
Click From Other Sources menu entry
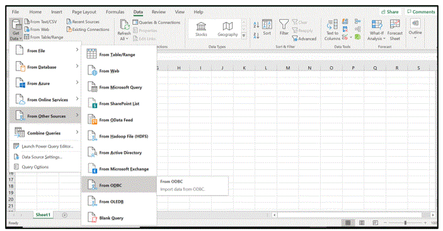(x=45, y=116)
